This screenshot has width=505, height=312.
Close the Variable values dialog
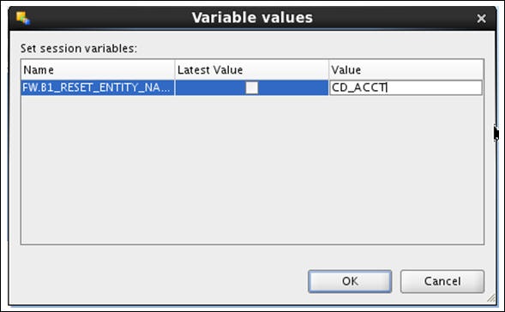pos(481,18)
